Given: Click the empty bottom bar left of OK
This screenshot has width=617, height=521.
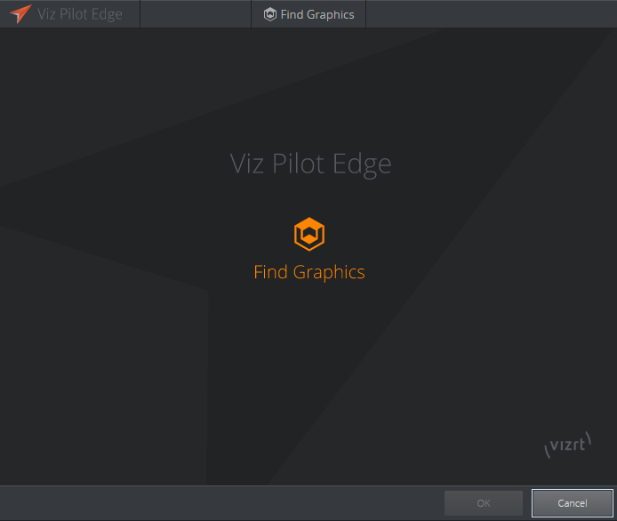Looking at the screenshot, I should click(222, 503).
